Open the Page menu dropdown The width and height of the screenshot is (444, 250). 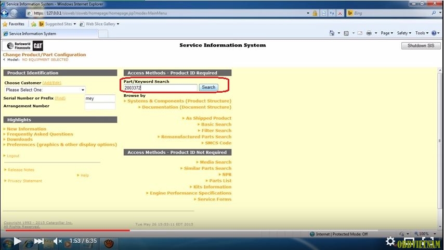point(386,33)
